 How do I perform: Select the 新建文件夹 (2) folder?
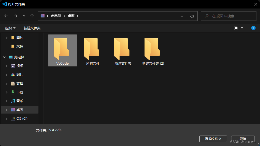pos(153,51)
